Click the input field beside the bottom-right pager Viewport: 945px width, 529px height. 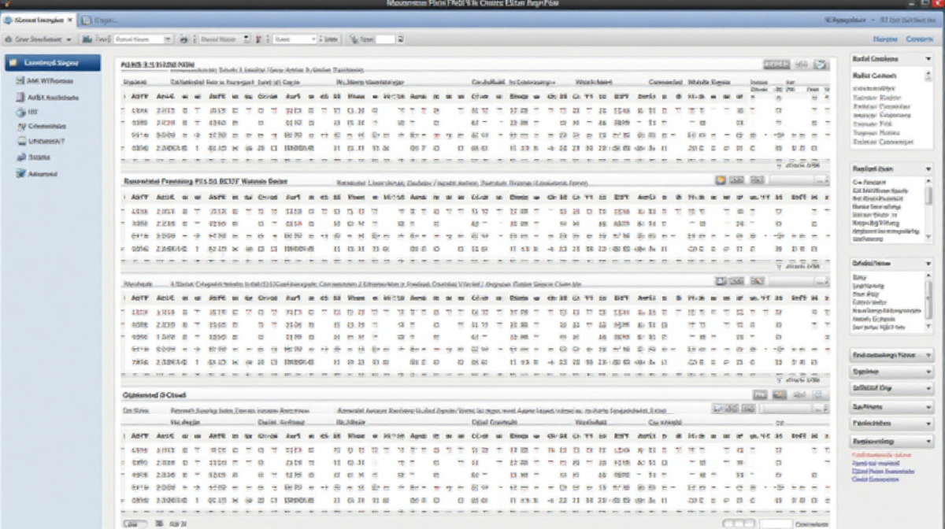point(776,523)
